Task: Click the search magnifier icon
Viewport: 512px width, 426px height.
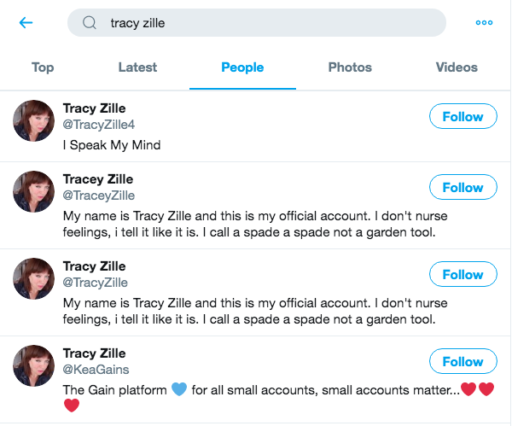Action: [x=90, y=23]
